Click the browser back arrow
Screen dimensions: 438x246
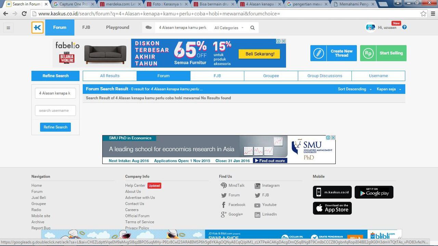click(5, 14)
